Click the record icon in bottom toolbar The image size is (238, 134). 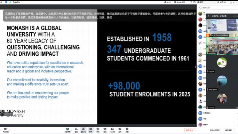coord(98,130)
